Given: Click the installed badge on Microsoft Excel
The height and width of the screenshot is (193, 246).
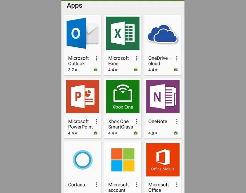Looking at the screenshot, I should [136, 70].
